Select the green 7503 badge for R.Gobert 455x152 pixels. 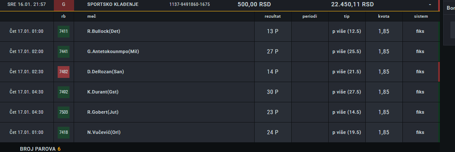coord(63,112)
